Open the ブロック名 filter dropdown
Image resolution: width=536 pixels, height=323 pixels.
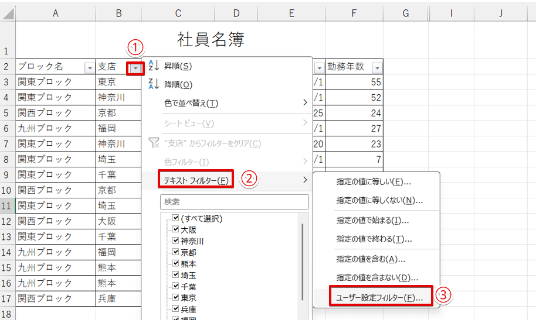coord(90,68)
